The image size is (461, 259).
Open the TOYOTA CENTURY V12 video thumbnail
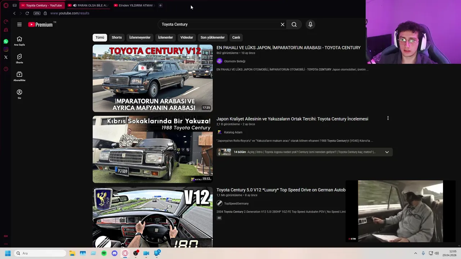click(153, 78)
